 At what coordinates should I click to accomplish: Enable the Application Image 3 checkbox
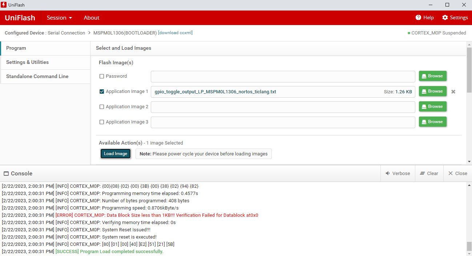click(102, 122)
